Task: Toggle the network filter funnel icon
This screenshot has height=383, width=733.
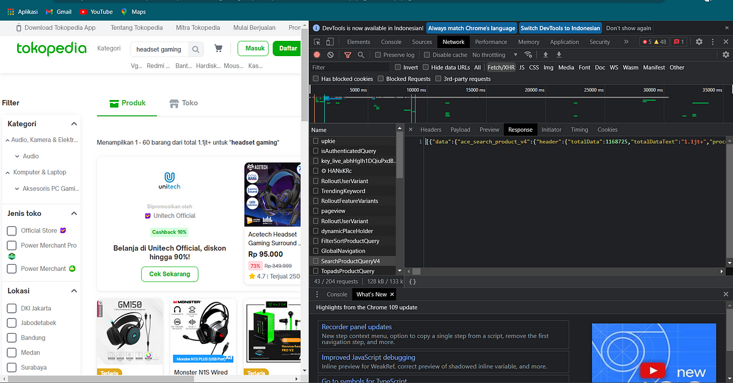Action: [348, 55]
